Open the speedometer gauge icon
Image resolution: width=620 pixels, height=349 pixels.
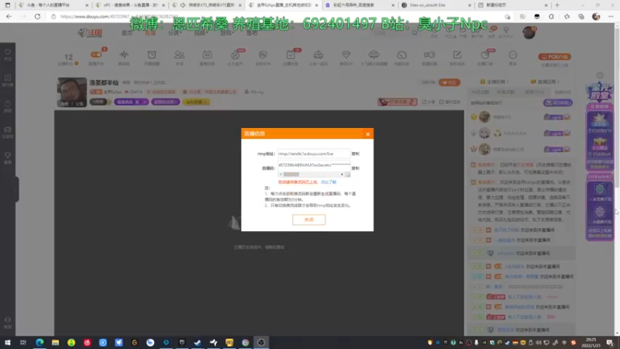point(401,57)
